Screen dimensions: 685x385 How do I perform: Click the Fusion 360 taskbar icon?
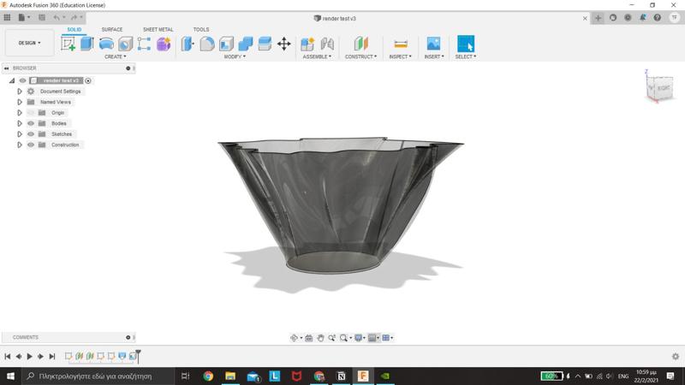pos(363,376)
